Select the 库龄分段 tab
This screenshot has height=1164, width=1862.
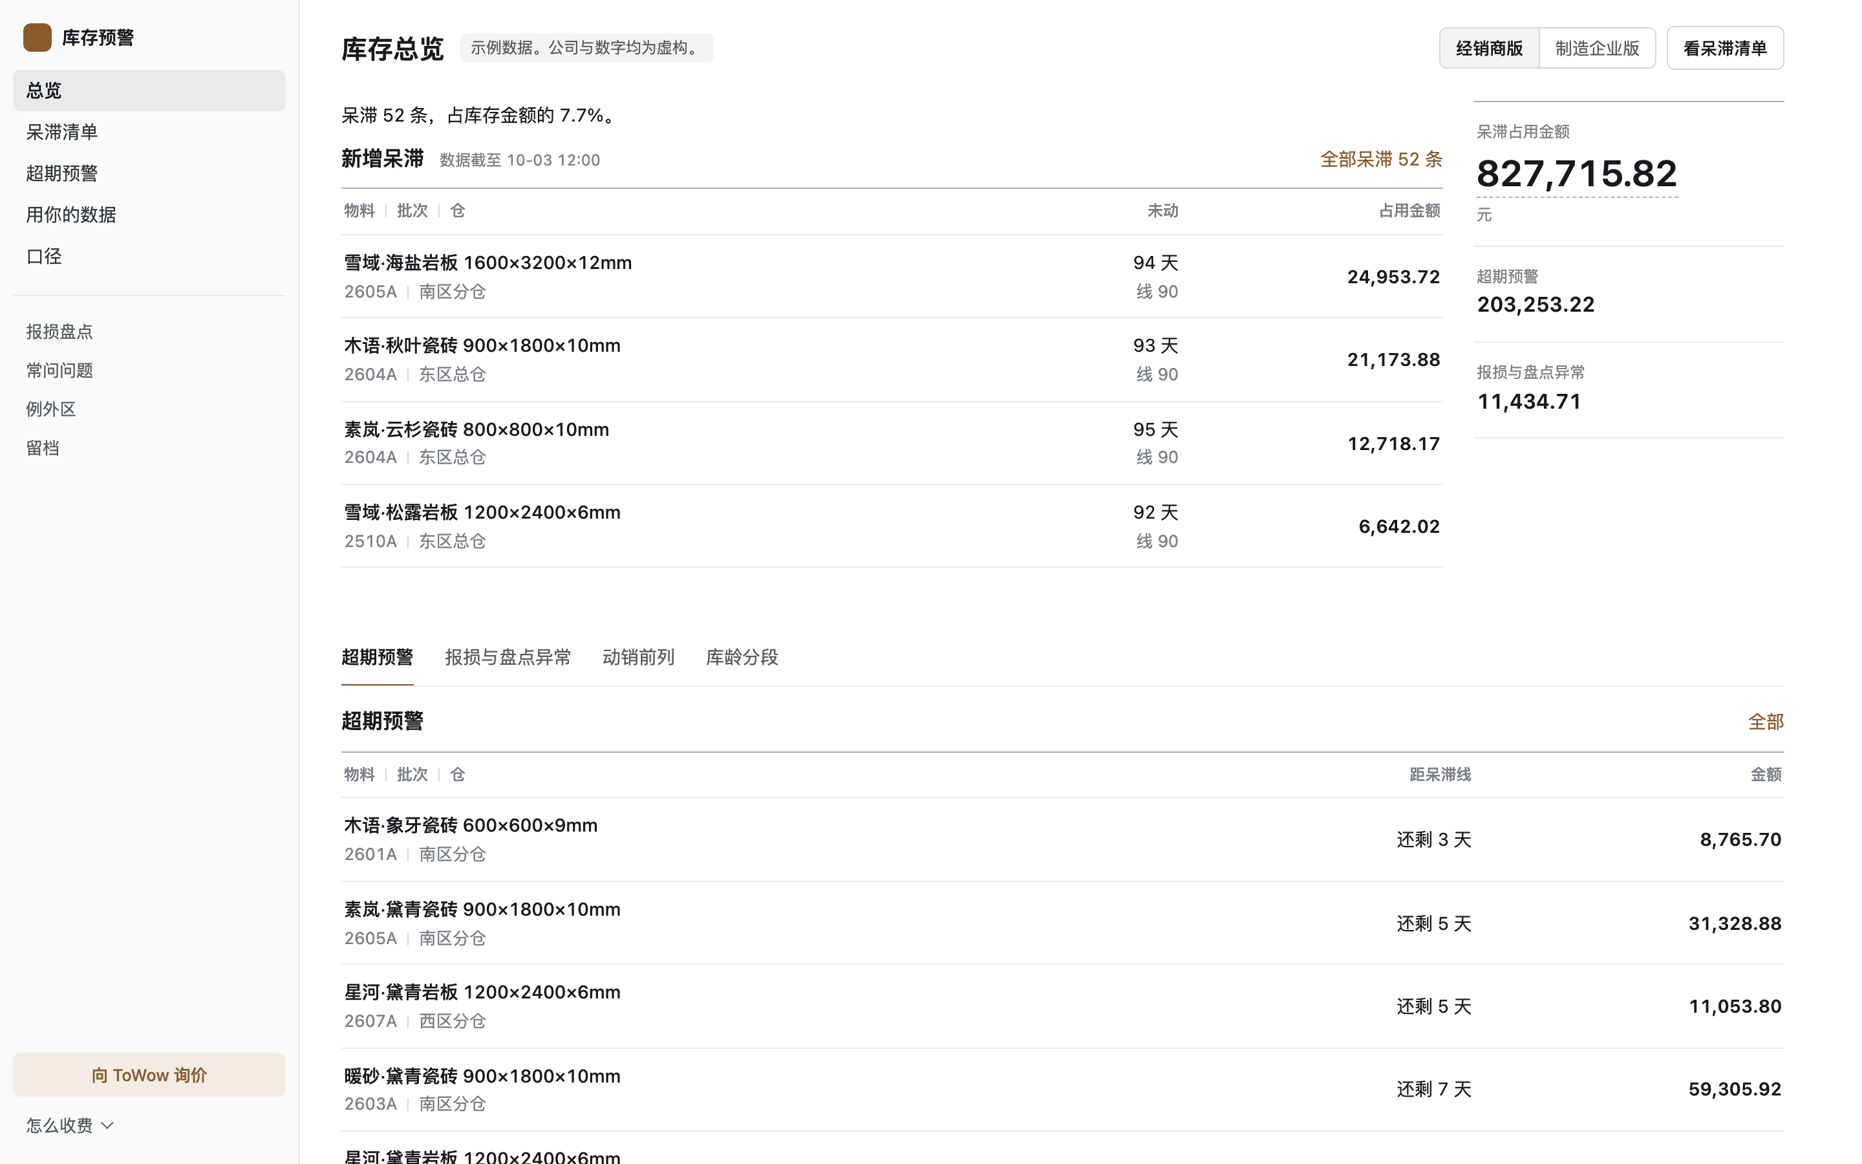[x=742, y=658]
